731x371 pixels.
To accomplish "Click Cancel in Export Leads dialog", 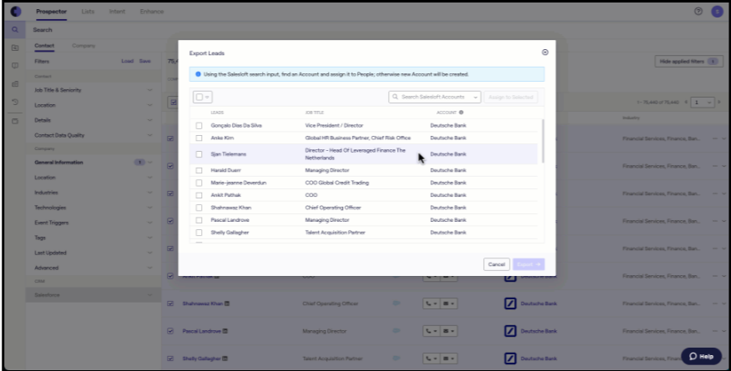I will click(496, 264).
